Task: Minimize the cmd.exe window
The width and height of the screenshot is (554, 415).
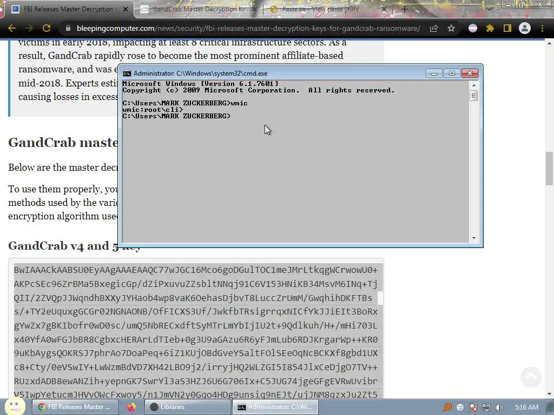Action: coord(434,73)
